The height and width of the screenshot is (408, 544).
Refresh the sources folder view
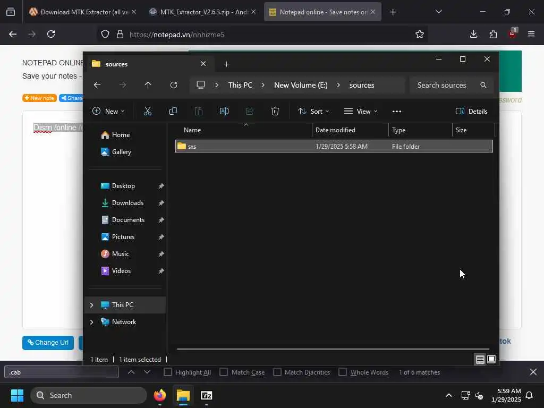(x=174, y=85)
